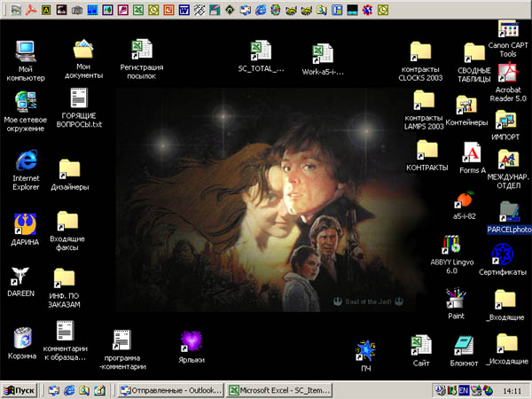The image size is (532, 399).
Task: Open the _Входящие folder shortcut
Action: click(505, 300)
